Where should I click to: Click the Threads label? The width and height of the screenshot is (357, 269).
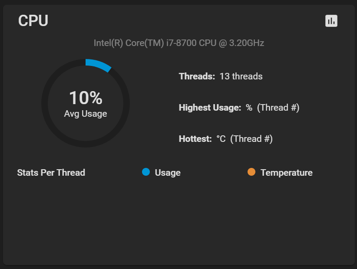[197, 76]
